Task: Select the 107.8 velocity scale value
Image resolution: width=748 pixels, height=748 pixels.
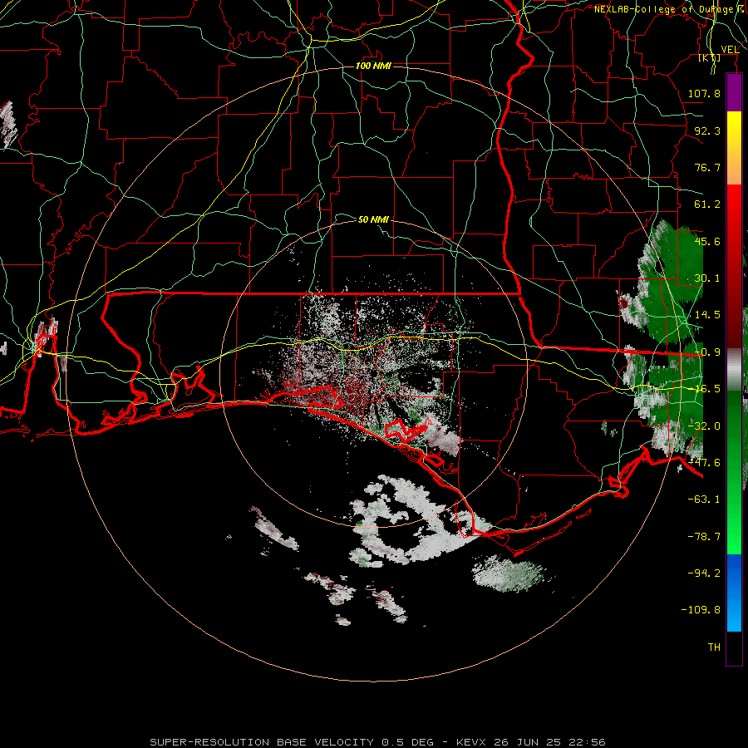Action: point(704,93)
